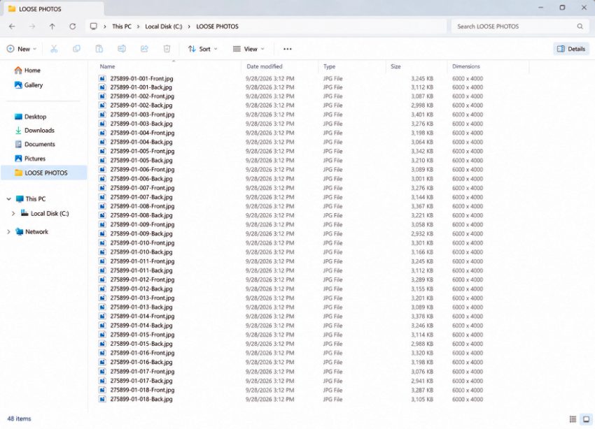Expand the Network tree node
The image size is (595, 429).
tap(8, 232)
